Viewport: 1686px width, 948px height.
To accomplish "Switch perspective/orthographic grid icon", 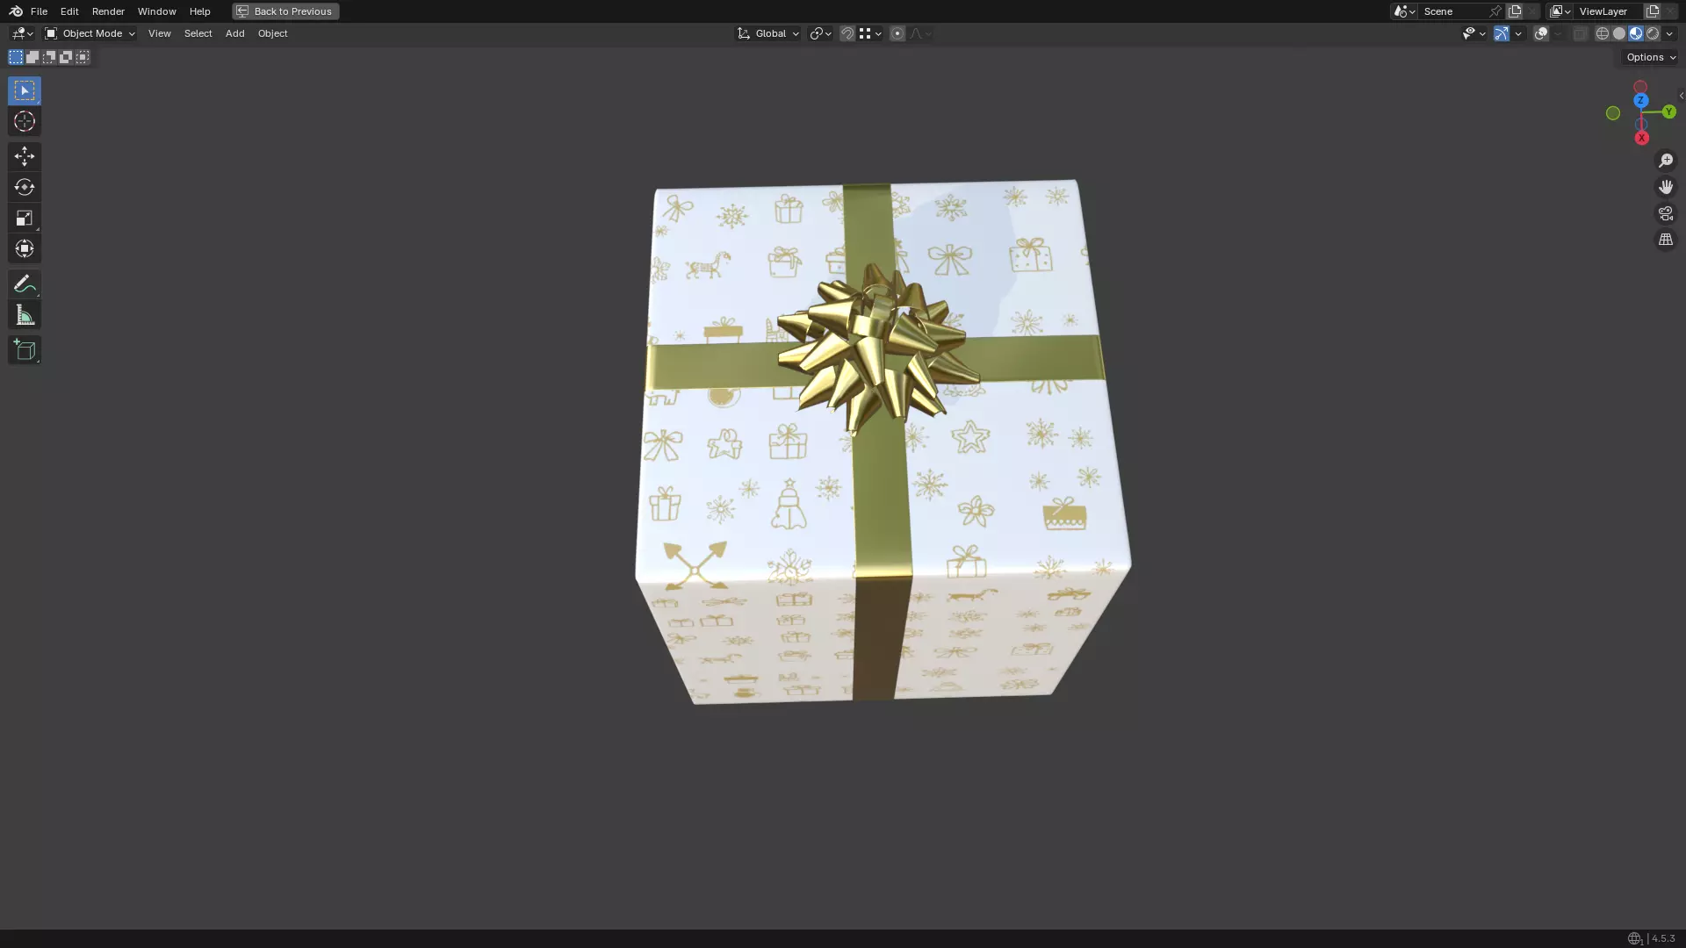I will pyautogui.click(x=1666, y=240).
